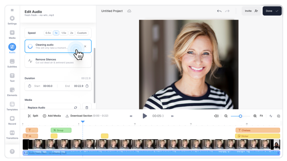Fit the timeline to view
The width and height of the screenshot is (287, 161).
(261, 116)
